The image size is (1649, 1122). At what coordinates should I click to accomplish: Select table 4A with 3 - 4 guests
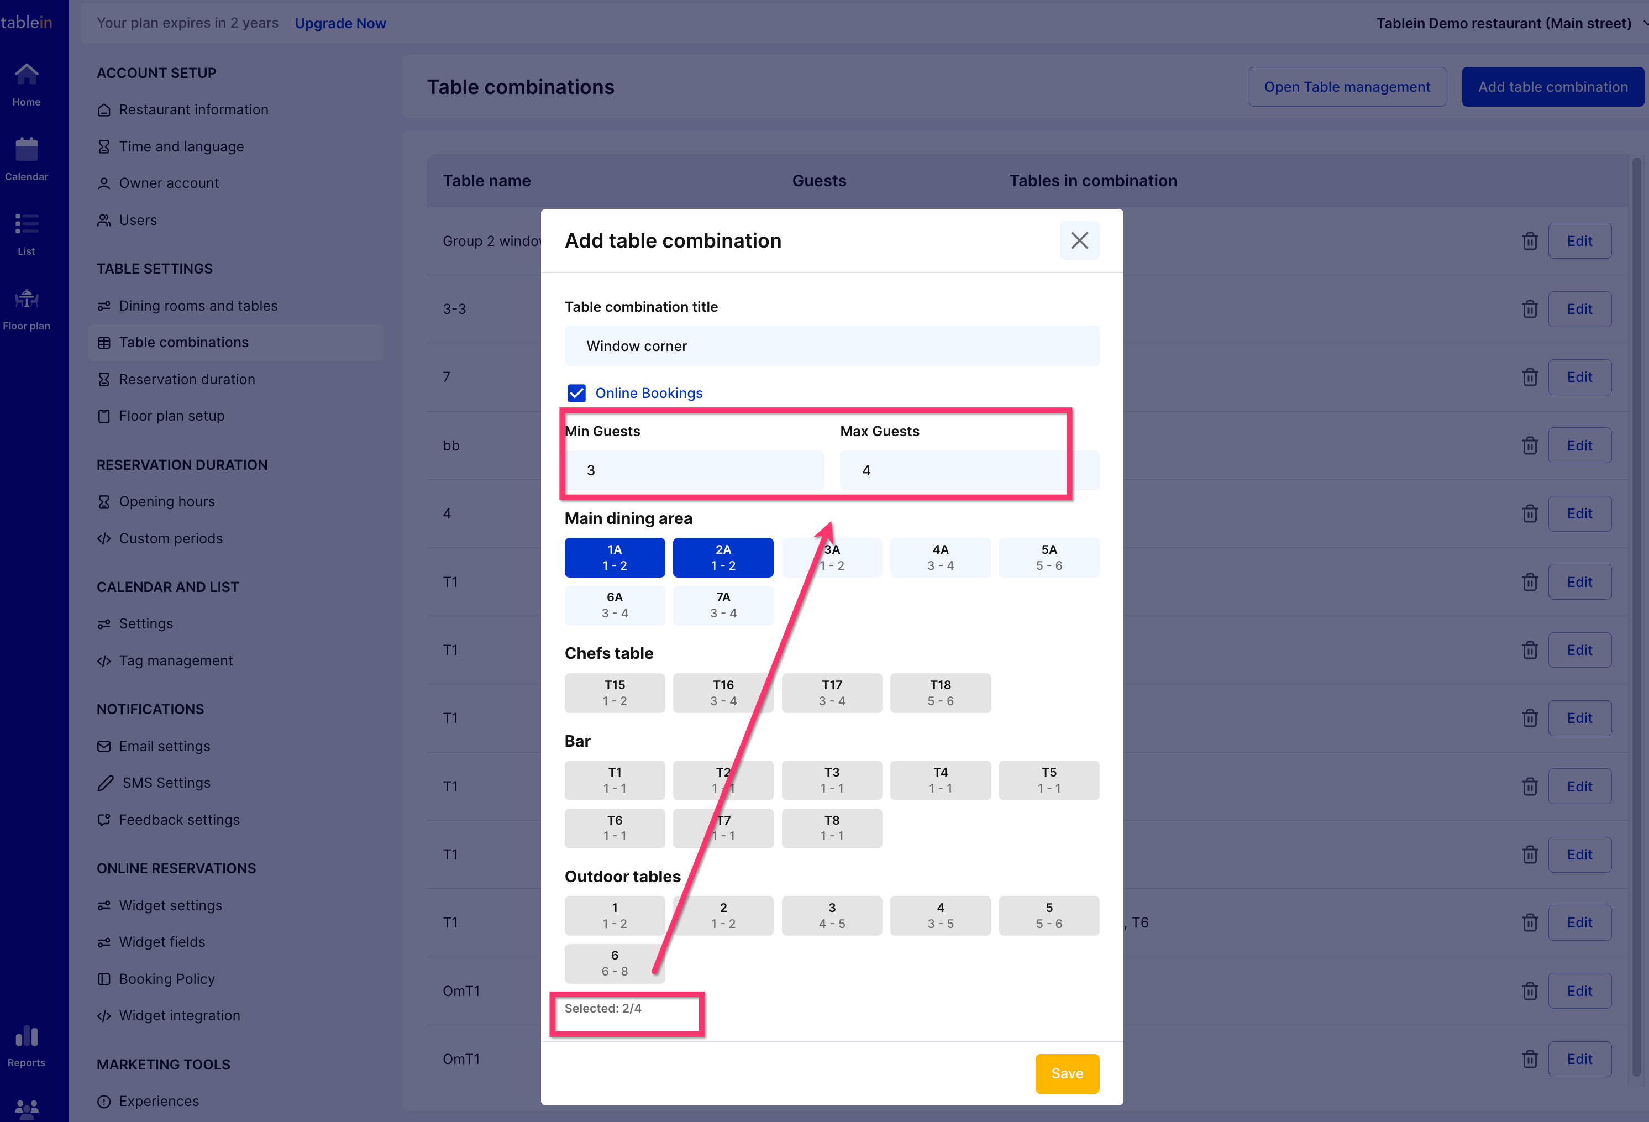pos(940,557)
